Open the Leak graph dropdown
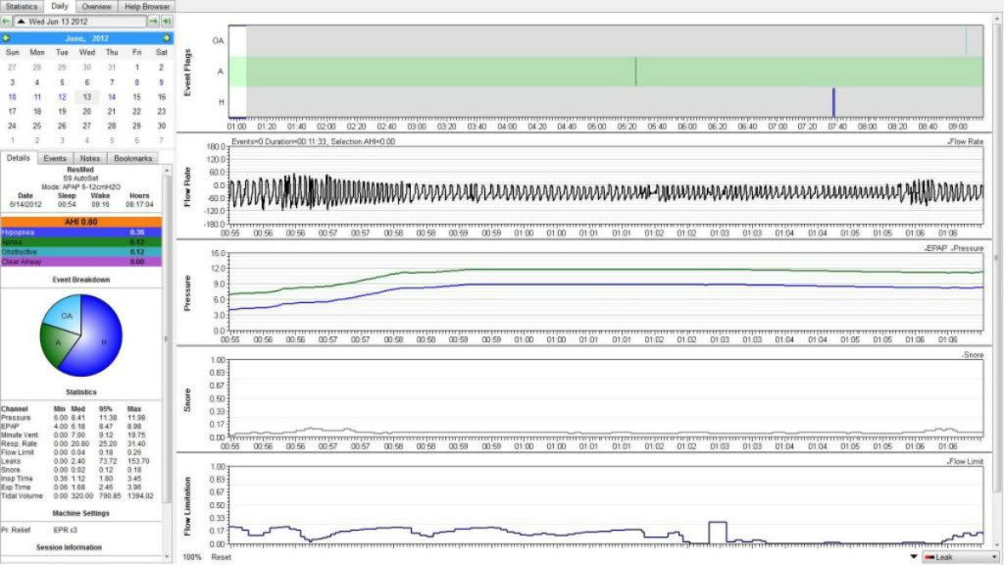Screen dimensions: 1004x565 [x=955, y=556]
